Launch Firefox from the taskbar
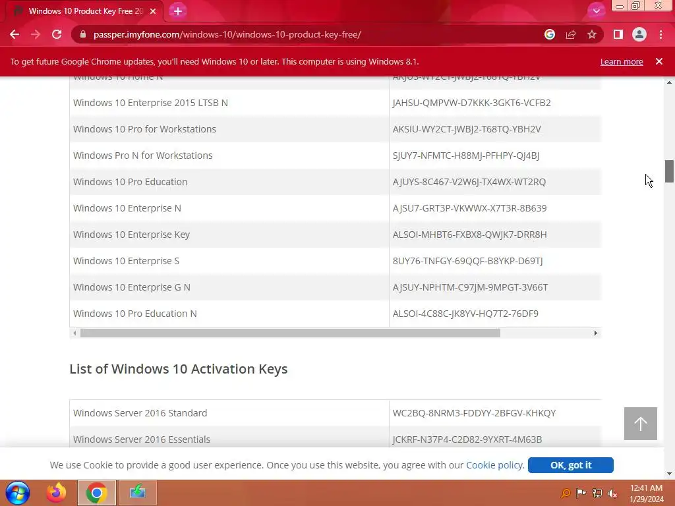 (x=57, y=493)
